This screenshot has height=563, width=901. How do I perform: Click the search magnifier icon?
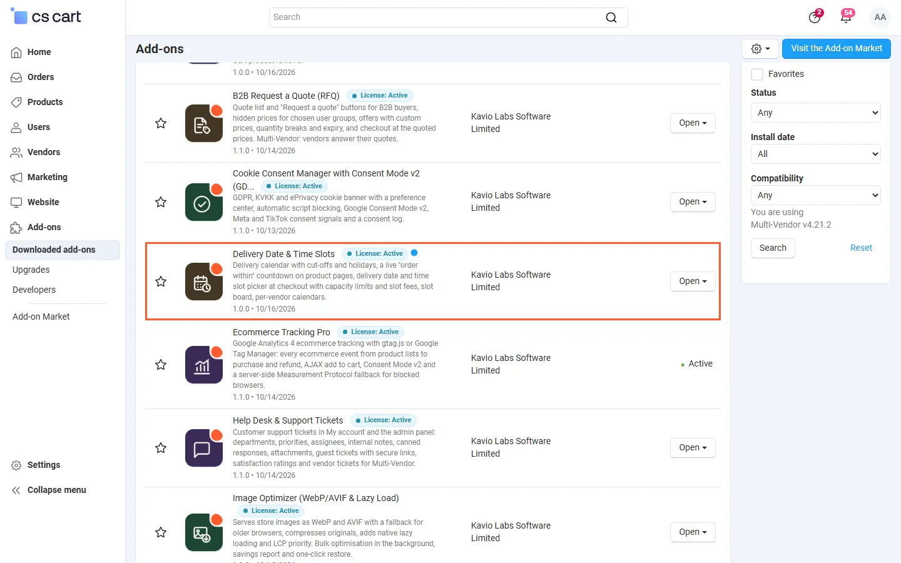pyautogui.click(x=611, y=18)
